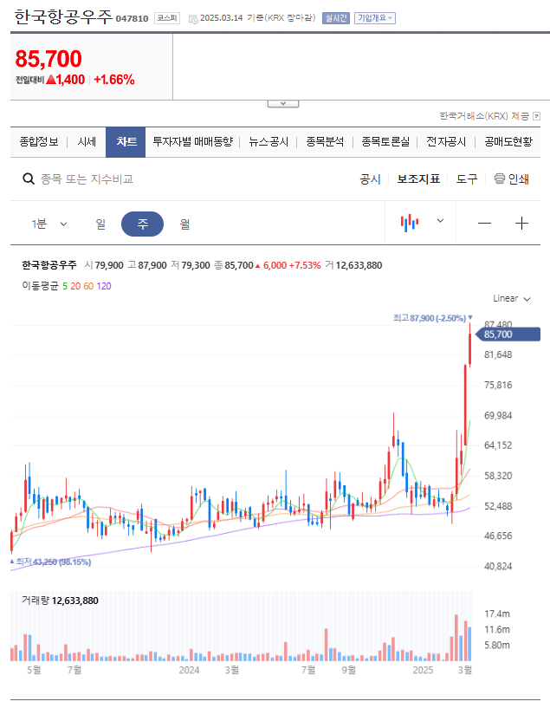This screenshot has width=550, height=708.
Task: Click the 85,700 current price tag on axis
Action: 508,335
